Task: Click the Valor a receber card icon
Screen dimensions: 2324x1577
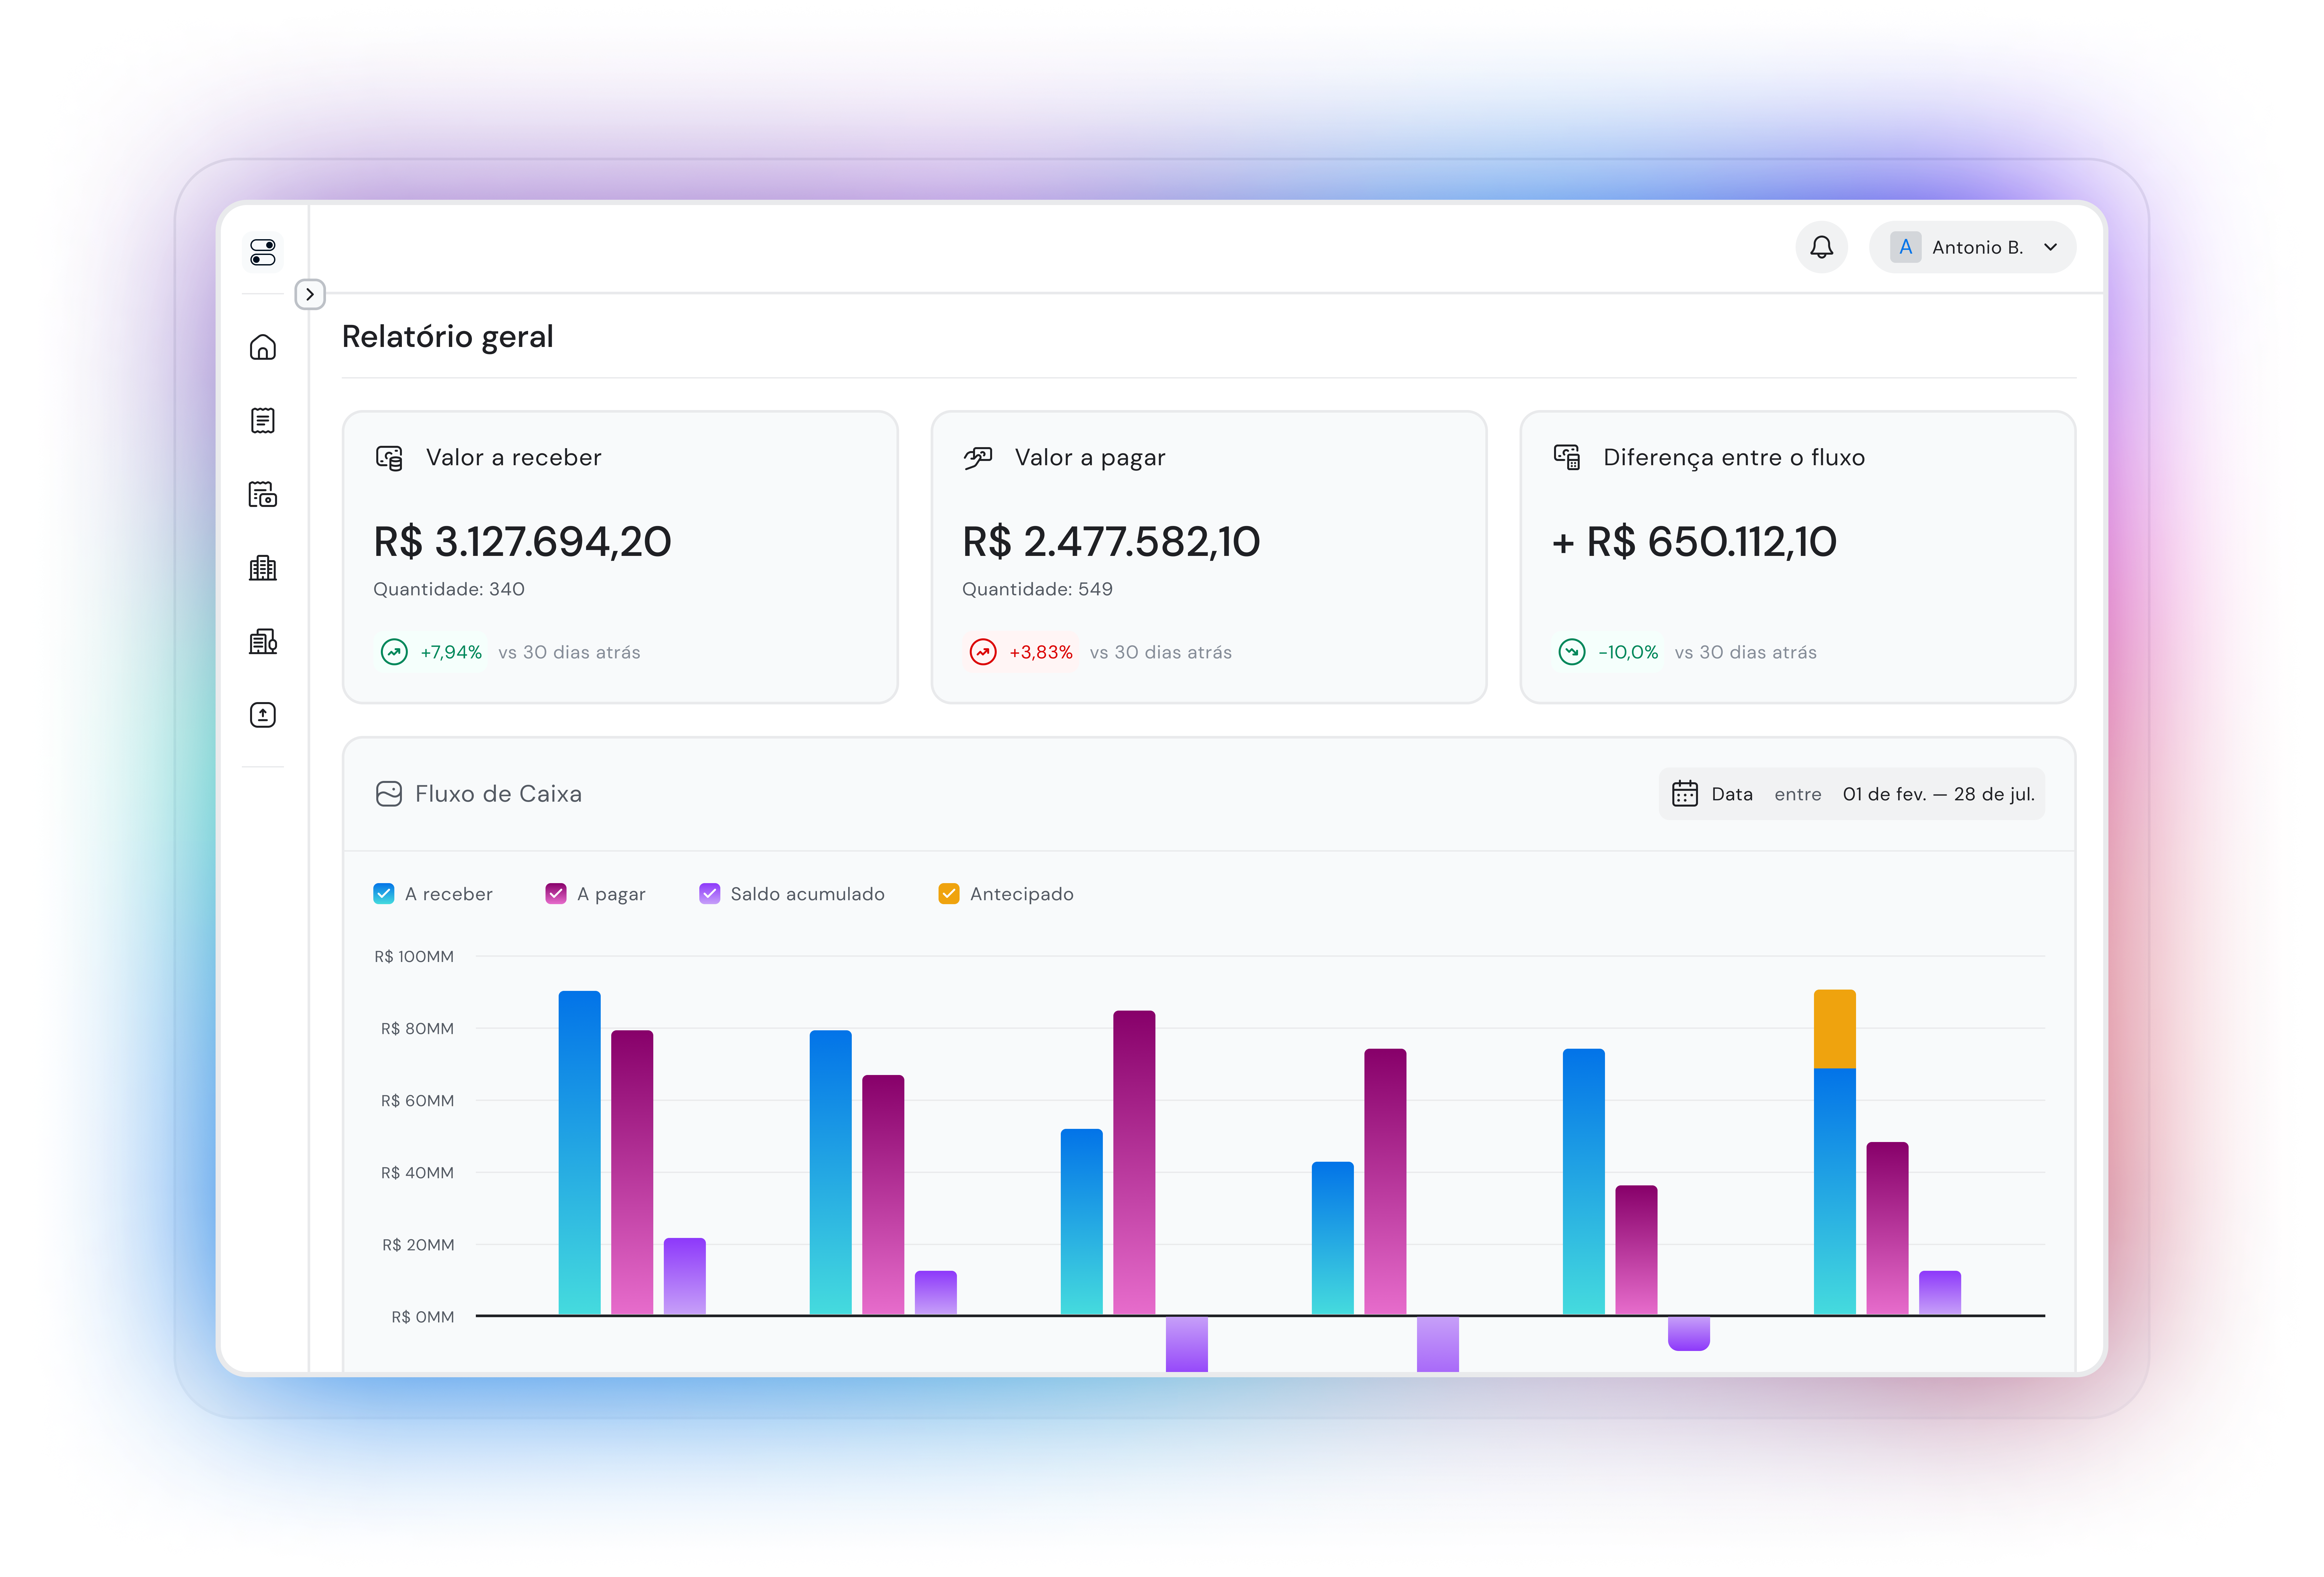Action: coord(389,458)
